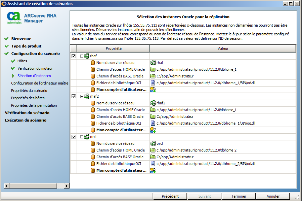Viewport: 302px width, 201px height.
Task: Click the add-user account icon in rhaf2 value cell
Action: 153,130
